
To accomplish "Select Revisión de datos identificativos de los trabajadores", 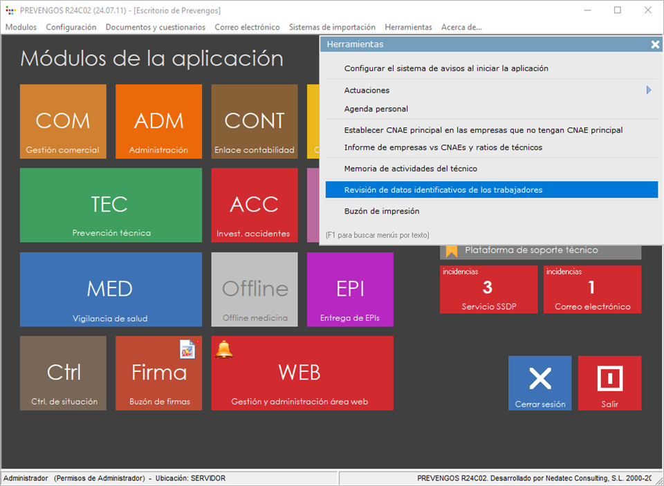I will click(491, 189).
